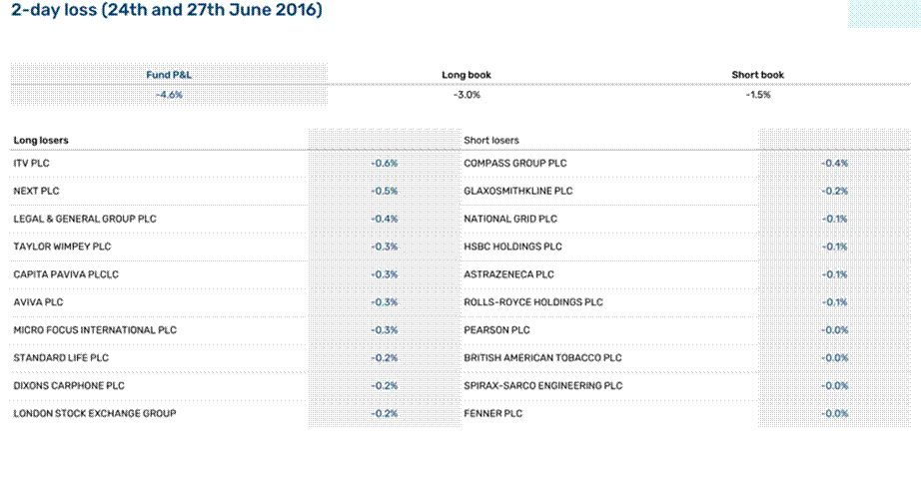Select the -0.6% value for ITV PLC
The height and width of the screenshot is (497, 921).
[385, 163]
